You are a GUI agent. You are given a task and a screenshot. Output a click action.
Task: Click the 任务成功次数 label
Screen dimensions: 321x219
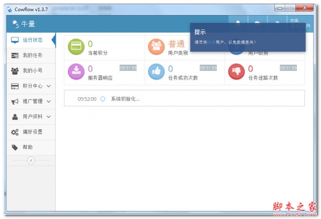click(x=183, y=78)
